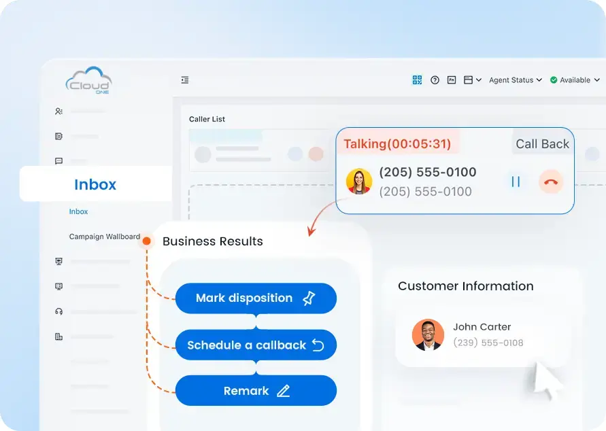Toggle hold with the pause button on the call
The height and width of the screenshot is (431, 606).
pyautogui.click(x=516, y=182)
